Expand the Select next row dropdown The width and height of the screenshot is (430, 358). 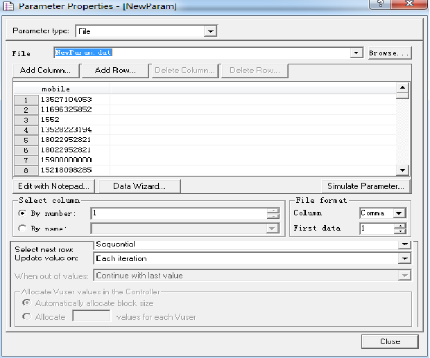coord(404,244)
